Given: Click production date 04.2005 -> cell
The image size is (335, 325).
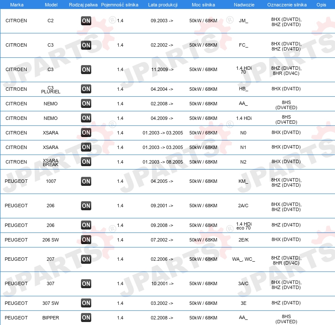Looking at the screenshot, I should click(162, 181).
